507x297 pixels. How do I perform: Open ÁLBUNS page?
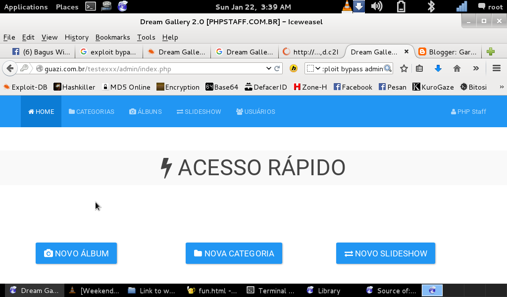pyautogui.click(x=146, y=111)
